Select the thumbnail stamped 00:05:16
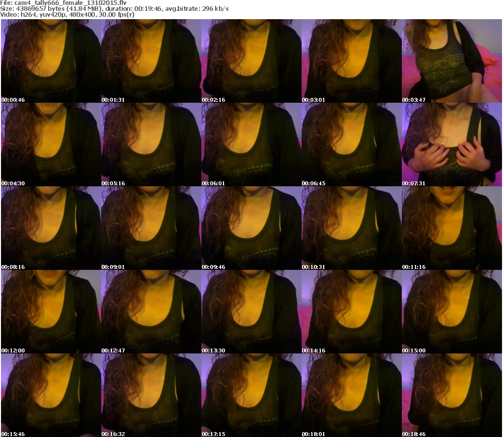The width and height of the screenshot is (503, 437). click(x=151, y=145)
